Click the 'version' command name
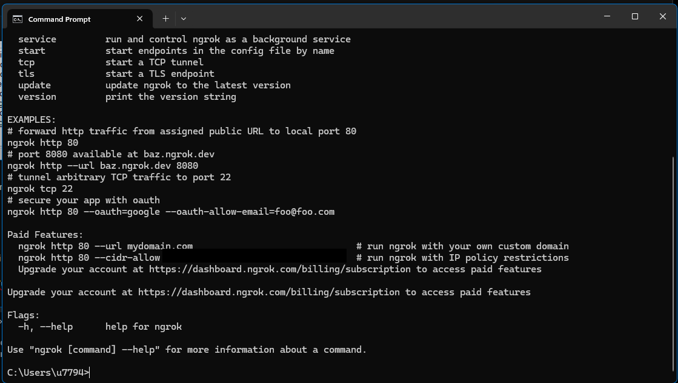 (37, 97)
